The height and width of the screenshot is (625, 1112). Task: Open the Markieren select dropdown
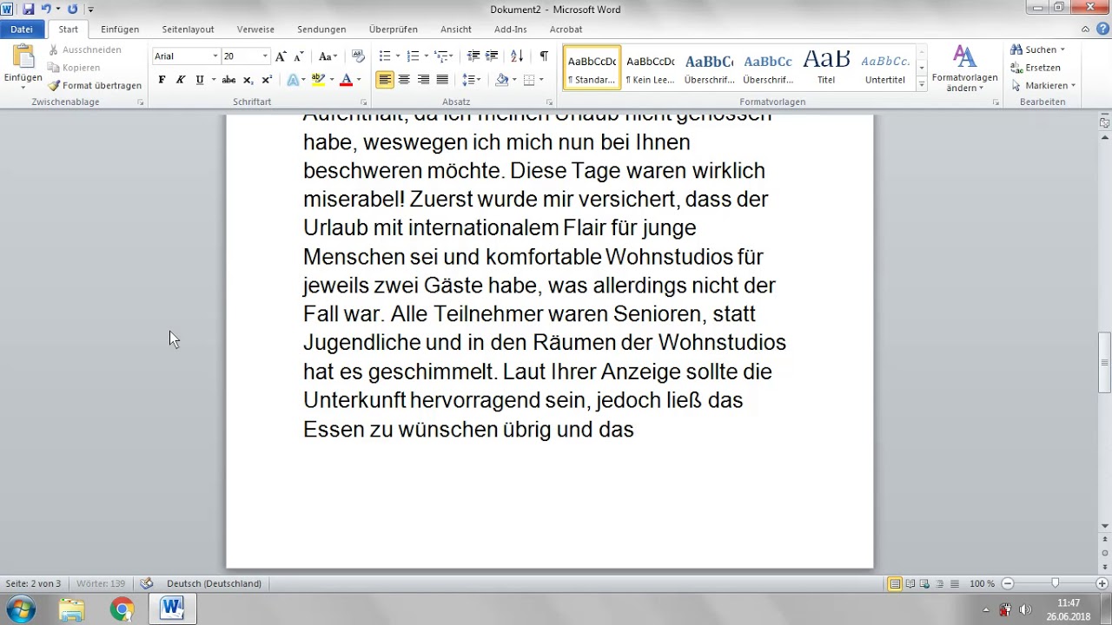pyautogui.click(x=1042, y=86)
